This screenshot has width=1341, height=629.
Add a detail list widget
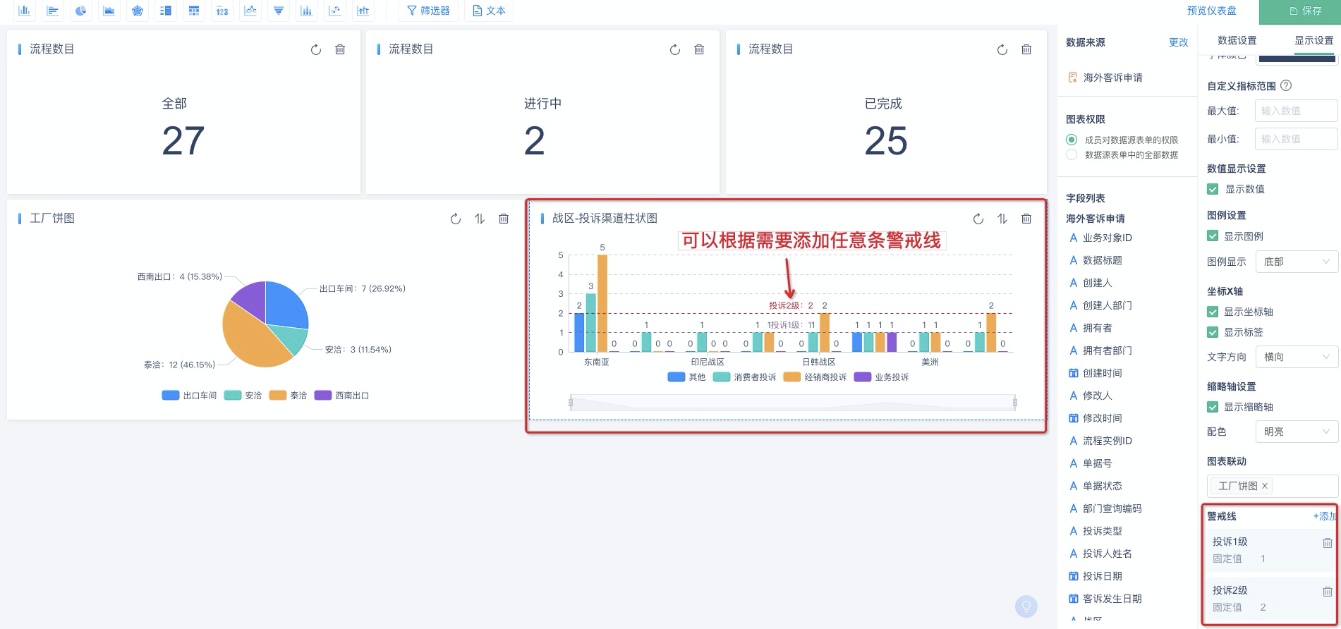[x=166, y=11]
